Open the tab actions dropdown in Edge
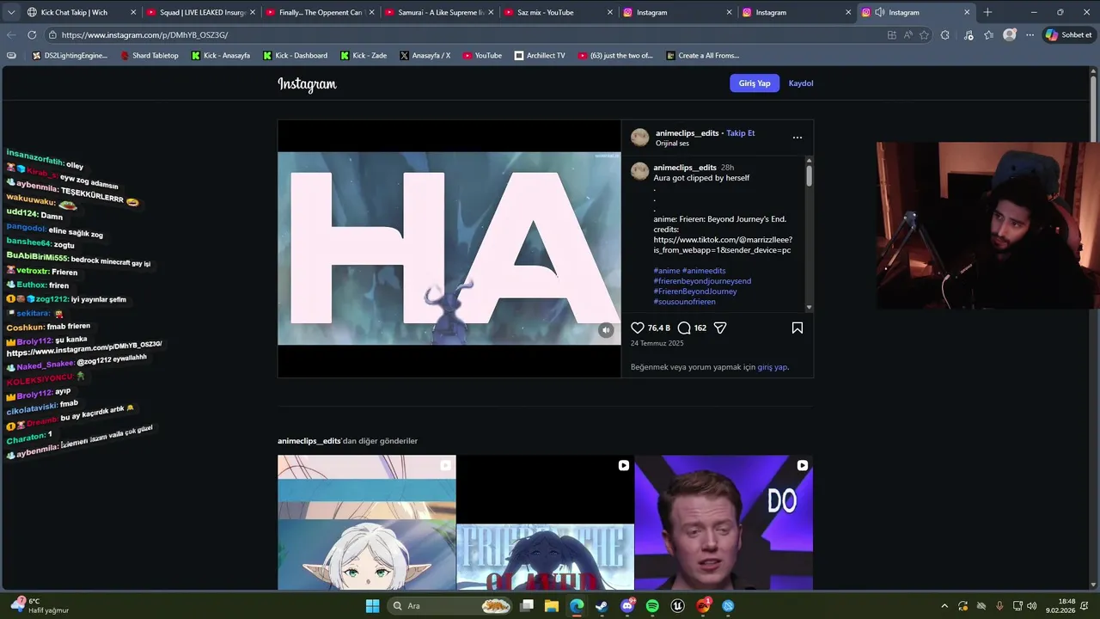 [11, 12]
